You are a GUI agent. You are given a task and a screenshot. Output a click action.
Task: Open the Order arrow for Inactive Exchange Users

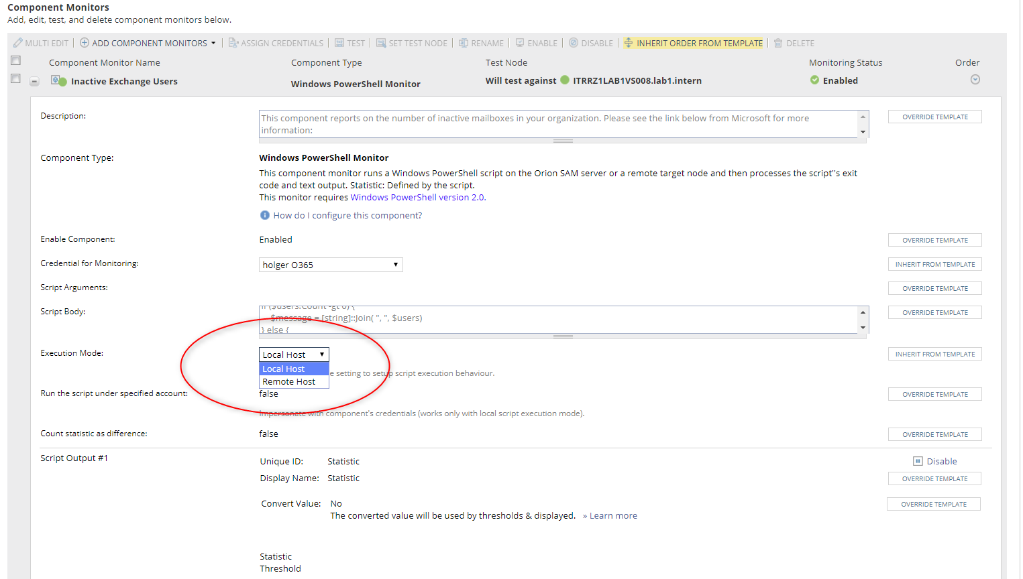pos(975,79)
